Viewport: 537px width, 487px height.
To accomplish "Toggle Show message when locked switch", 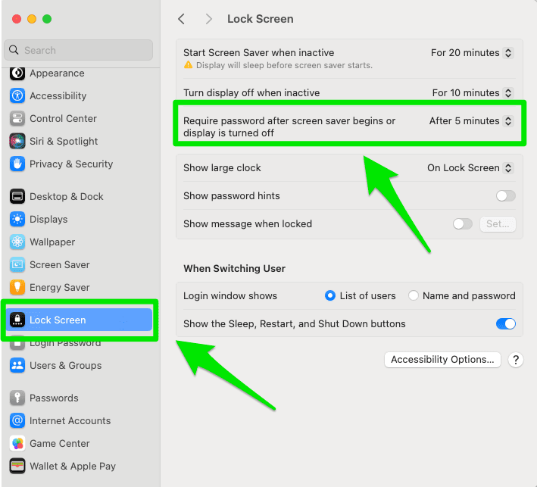I will 462,224.
